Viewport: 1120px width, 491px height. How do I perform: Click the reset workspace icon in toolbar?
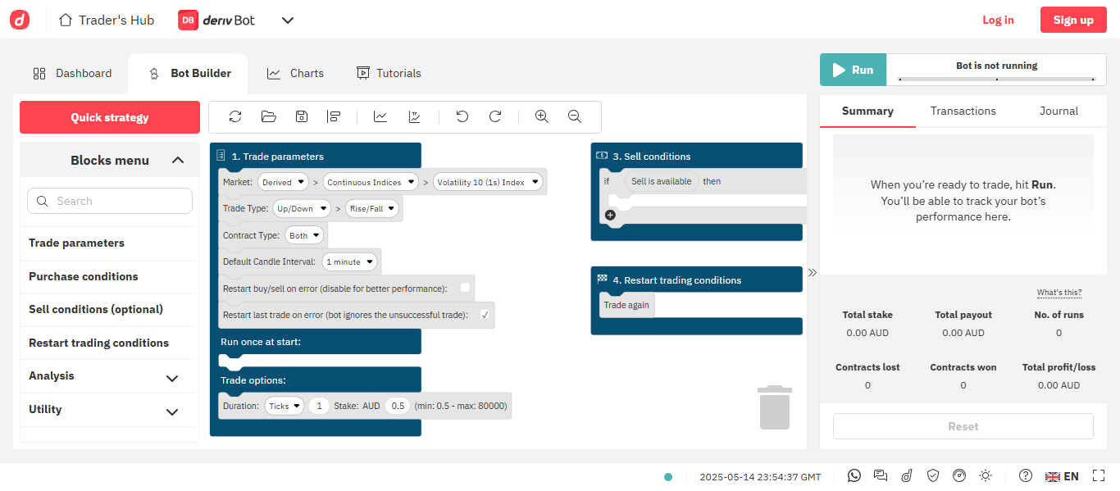(235, 117)
